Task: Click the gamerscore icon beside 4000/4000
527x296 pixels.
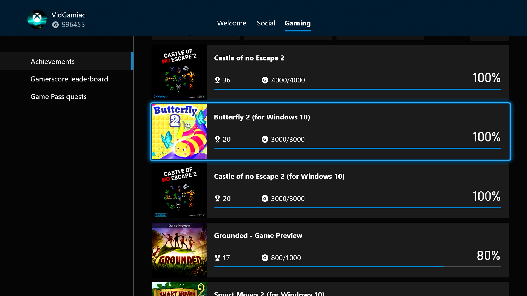Action: pos(265,80)
